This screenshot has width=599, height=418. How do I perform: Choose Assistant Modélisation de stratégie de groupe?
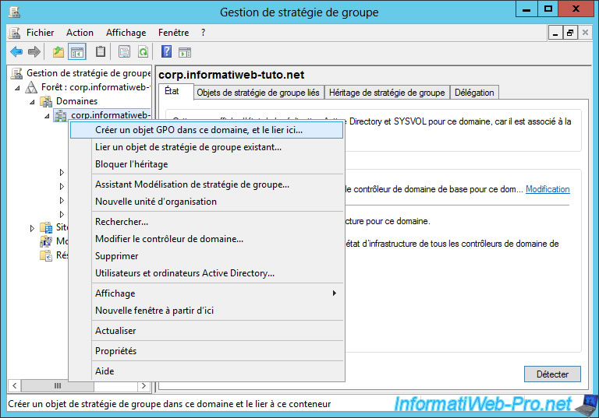pos(207,184)
